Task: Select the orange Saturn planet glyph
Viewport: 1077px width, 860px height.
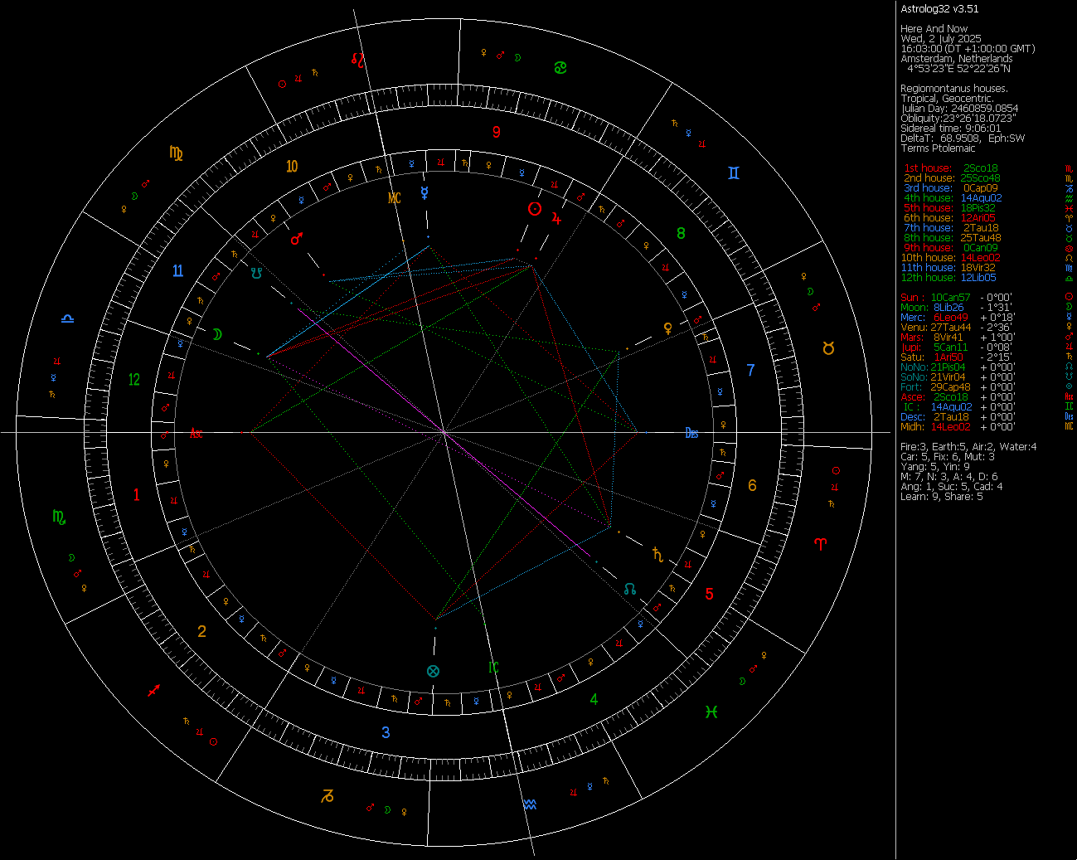Action: click(x=657, y=553)
